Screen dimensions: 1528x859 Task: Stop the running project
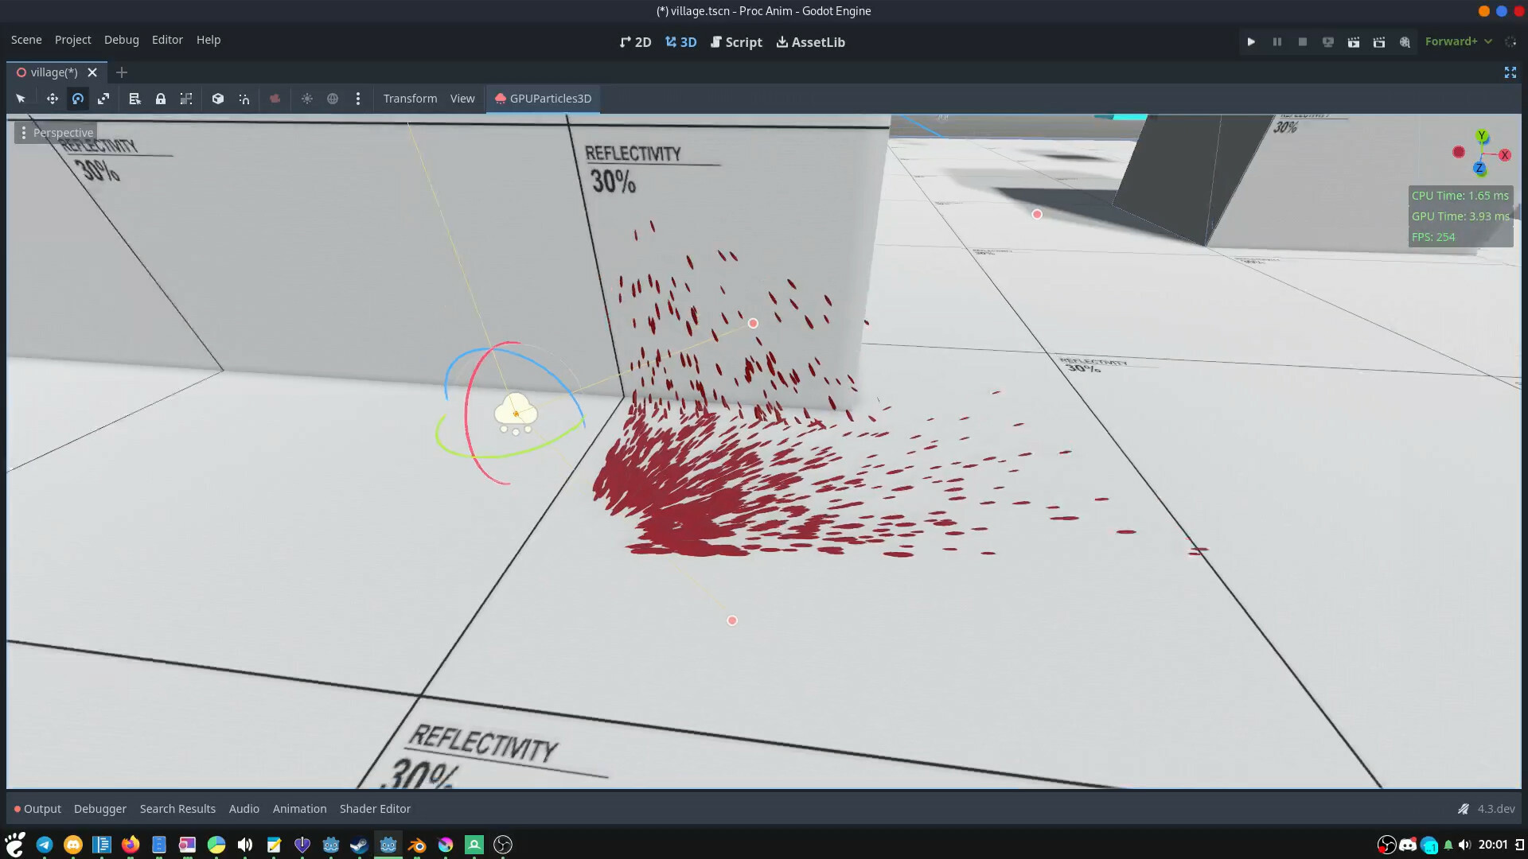coord(1303,42)
